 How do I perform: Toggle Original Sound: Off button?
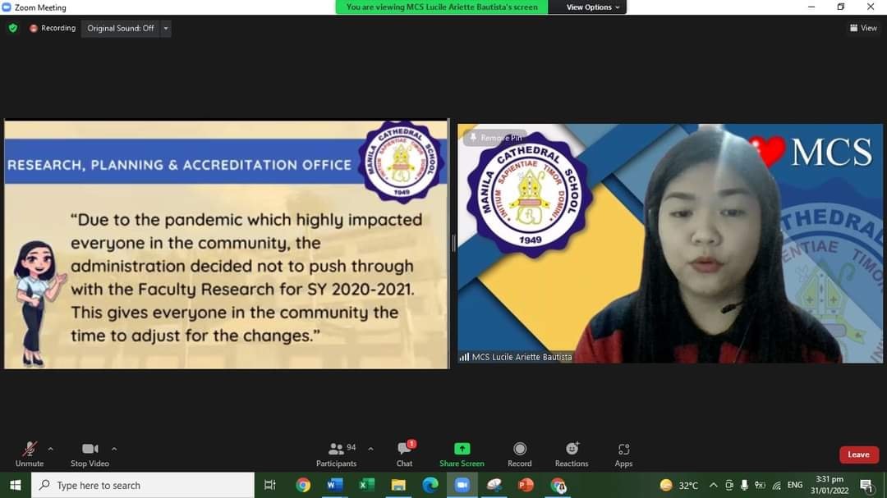pyautogui.click(x=121, y=28)
